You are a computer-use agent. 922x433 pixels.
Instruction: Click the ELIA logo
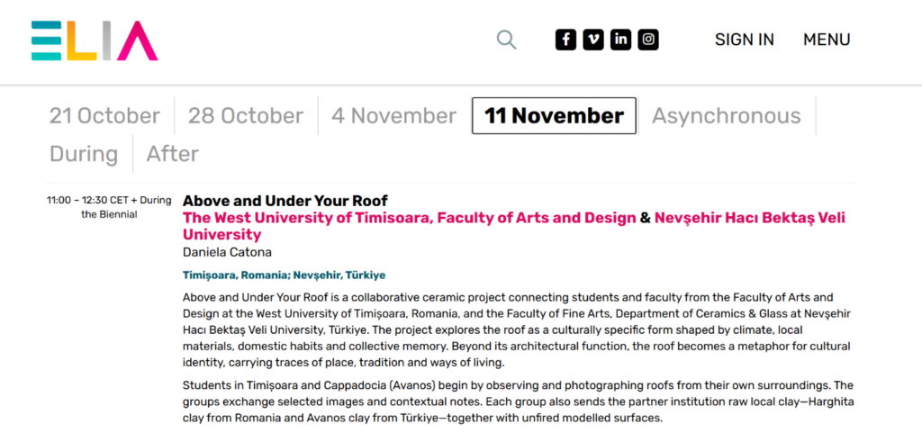(x=95, y=41)
